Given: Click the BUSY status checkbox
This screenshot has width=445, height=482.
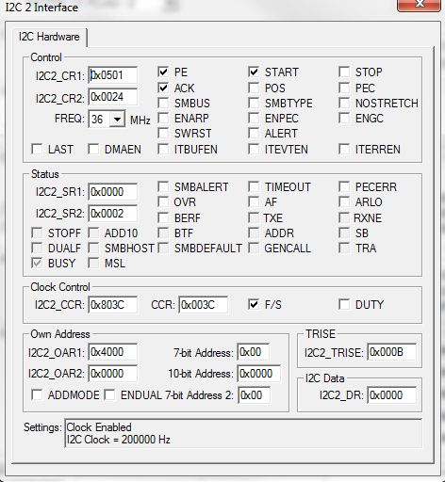Looking at the screenshot, I should (37, 263).
